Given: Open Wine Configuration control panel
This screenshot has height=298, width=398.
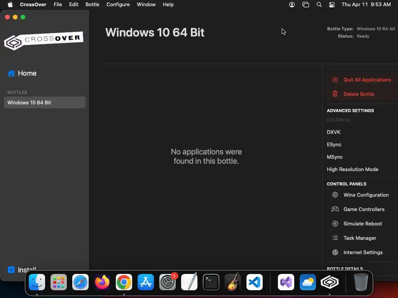Looking at the screenshot, I should (366, 195).
